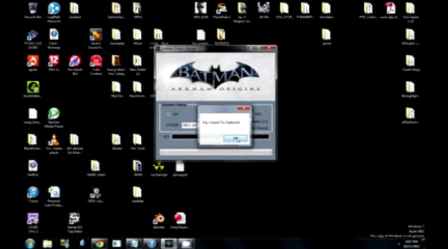Open Windows Explorer from the taskbar

47,243
